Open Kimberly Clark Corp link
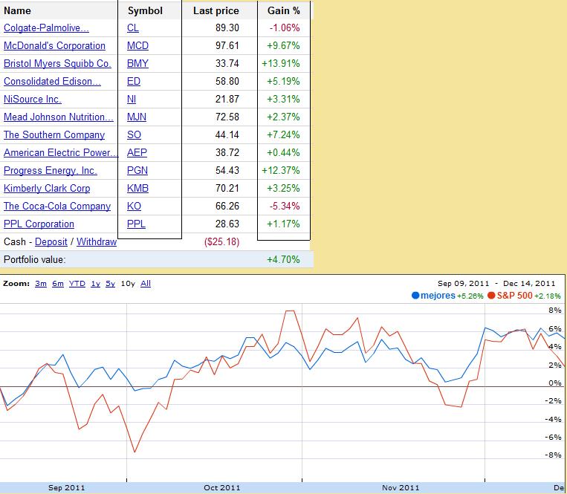This screenshot has height=494, width=567. click(47, 188)
